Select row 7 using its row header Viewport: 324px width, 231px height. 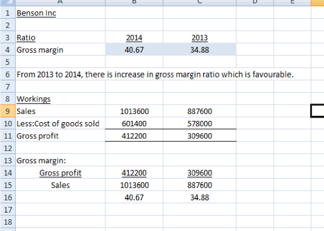click(8, 86)
